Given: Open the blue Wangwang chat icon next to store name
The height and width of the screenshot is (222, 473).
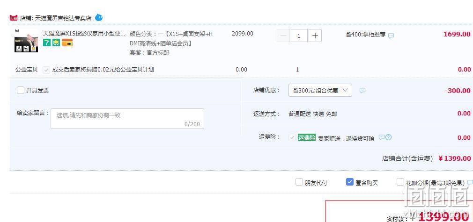Looking at the screenshot, I should coord(99,18).
